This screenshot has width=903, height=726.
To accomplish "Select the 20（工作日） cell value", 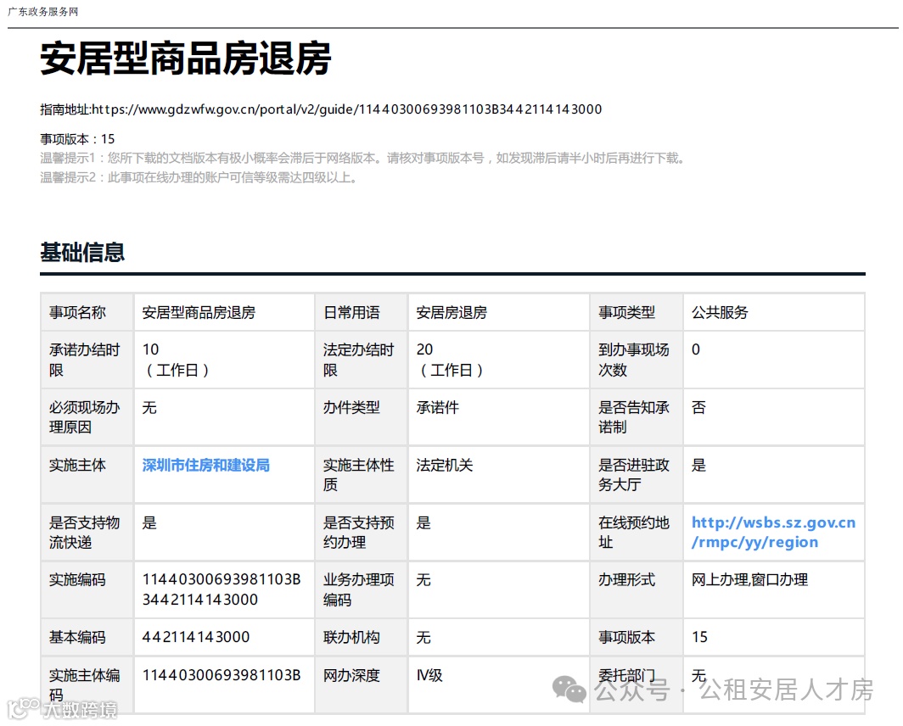I will 450,360.
